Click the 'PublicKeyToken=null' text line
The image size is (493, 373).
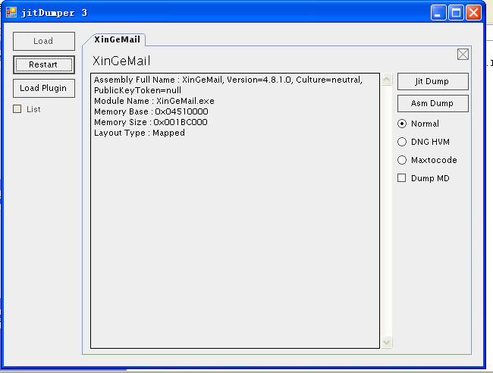[x=137, y=90]
